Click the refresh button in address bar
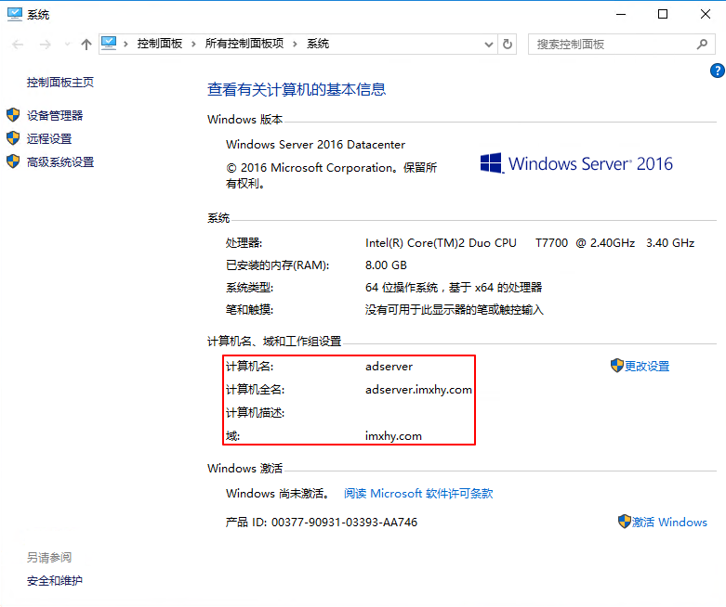The height and width of the screenshot is (607, 726). (x=508, y=44)
